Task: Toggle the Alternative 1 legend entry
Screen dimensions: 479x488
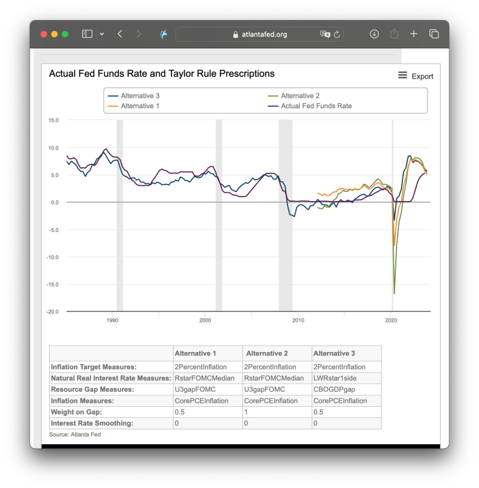Action: coord(140,106)
